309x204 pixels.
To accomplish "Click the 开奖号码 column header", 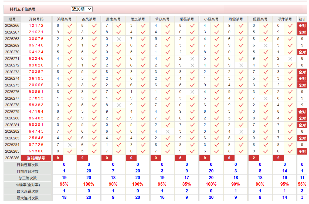I will point(36,19).
